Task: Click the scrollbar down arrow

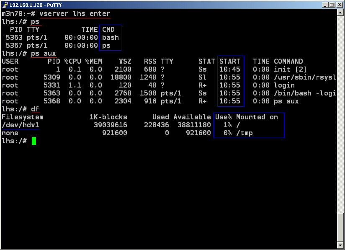Action: click(340, 246)
